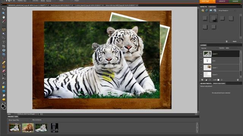Create a new layer in Layers panel
Image resolution: width=243 pixels, height=136 pixels.
point(202,80)
